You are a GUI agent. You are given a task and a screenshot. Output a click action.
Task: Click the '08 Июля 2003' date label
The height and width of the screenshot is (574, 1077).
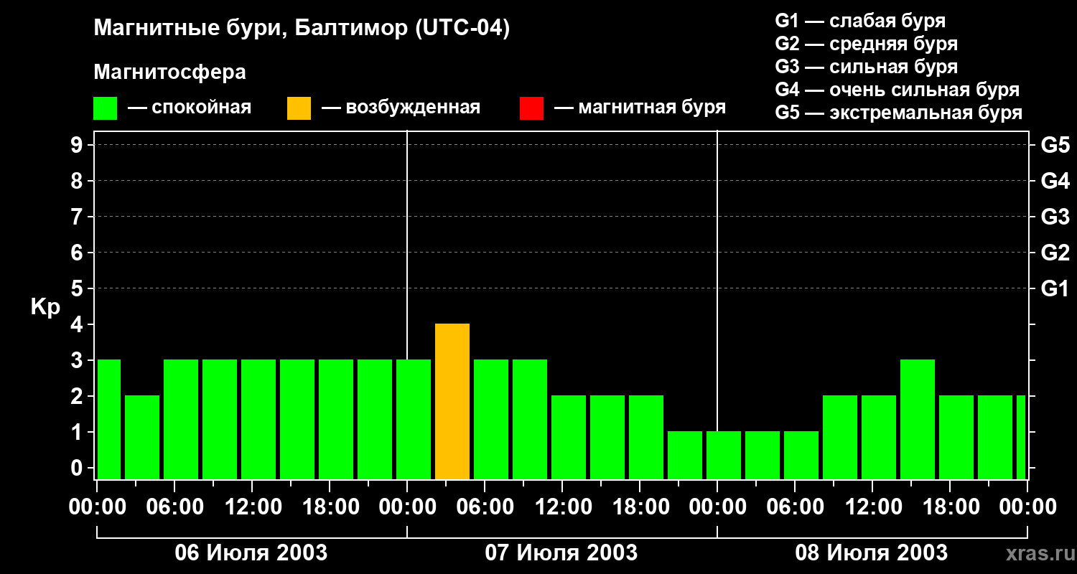[872, 553]
